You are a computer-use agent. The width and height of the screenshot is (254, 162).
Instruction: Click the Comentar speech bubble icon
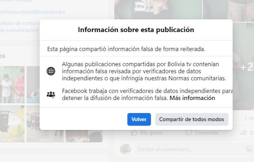pos(189,133)
